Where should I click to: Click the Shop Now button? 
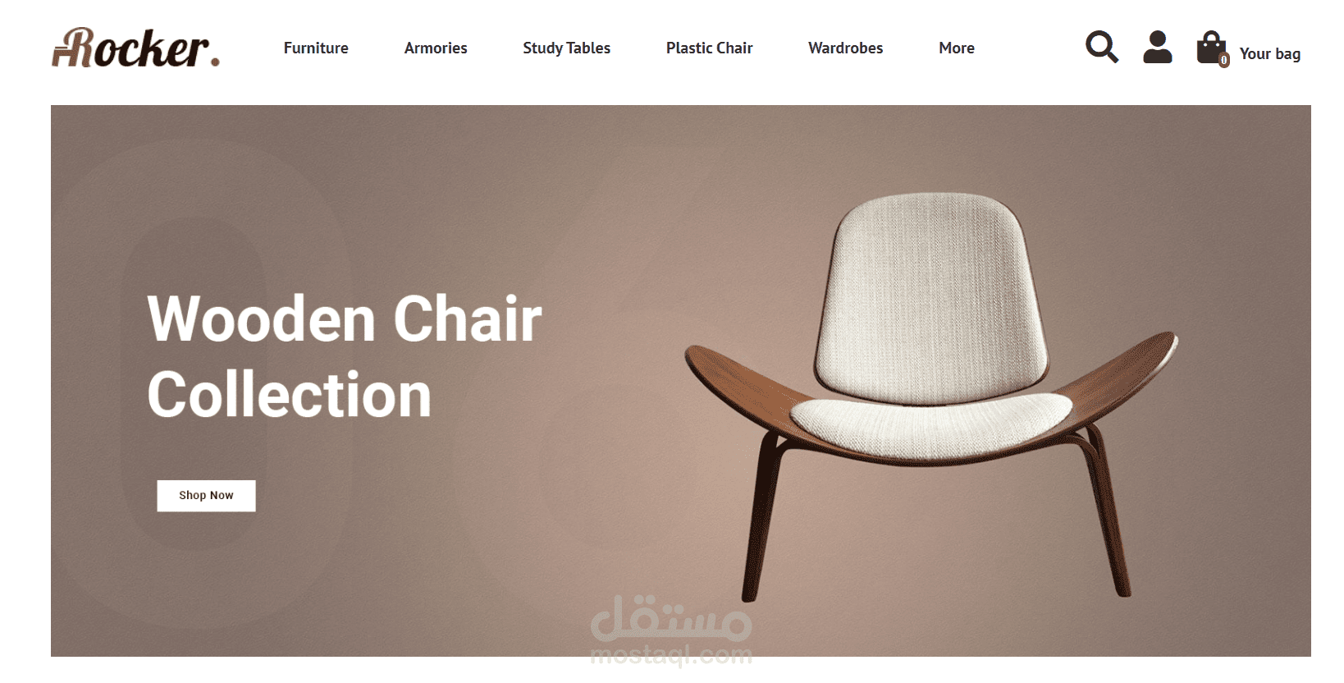click(207, 496)
